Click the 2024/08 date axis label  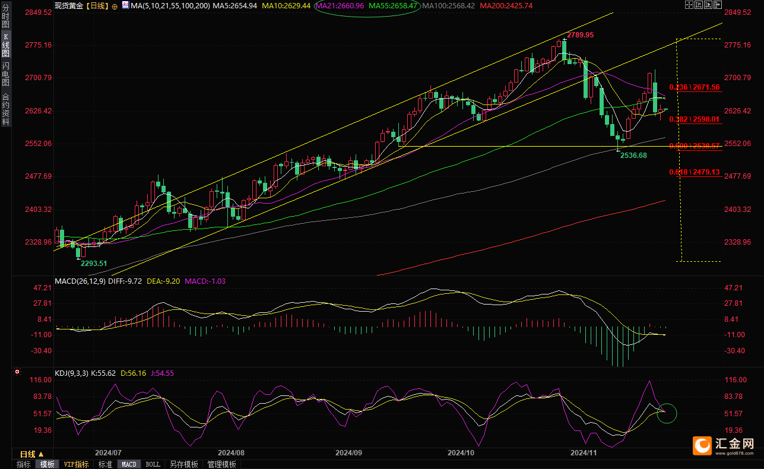pyautogui.click(x=232, y=452)
